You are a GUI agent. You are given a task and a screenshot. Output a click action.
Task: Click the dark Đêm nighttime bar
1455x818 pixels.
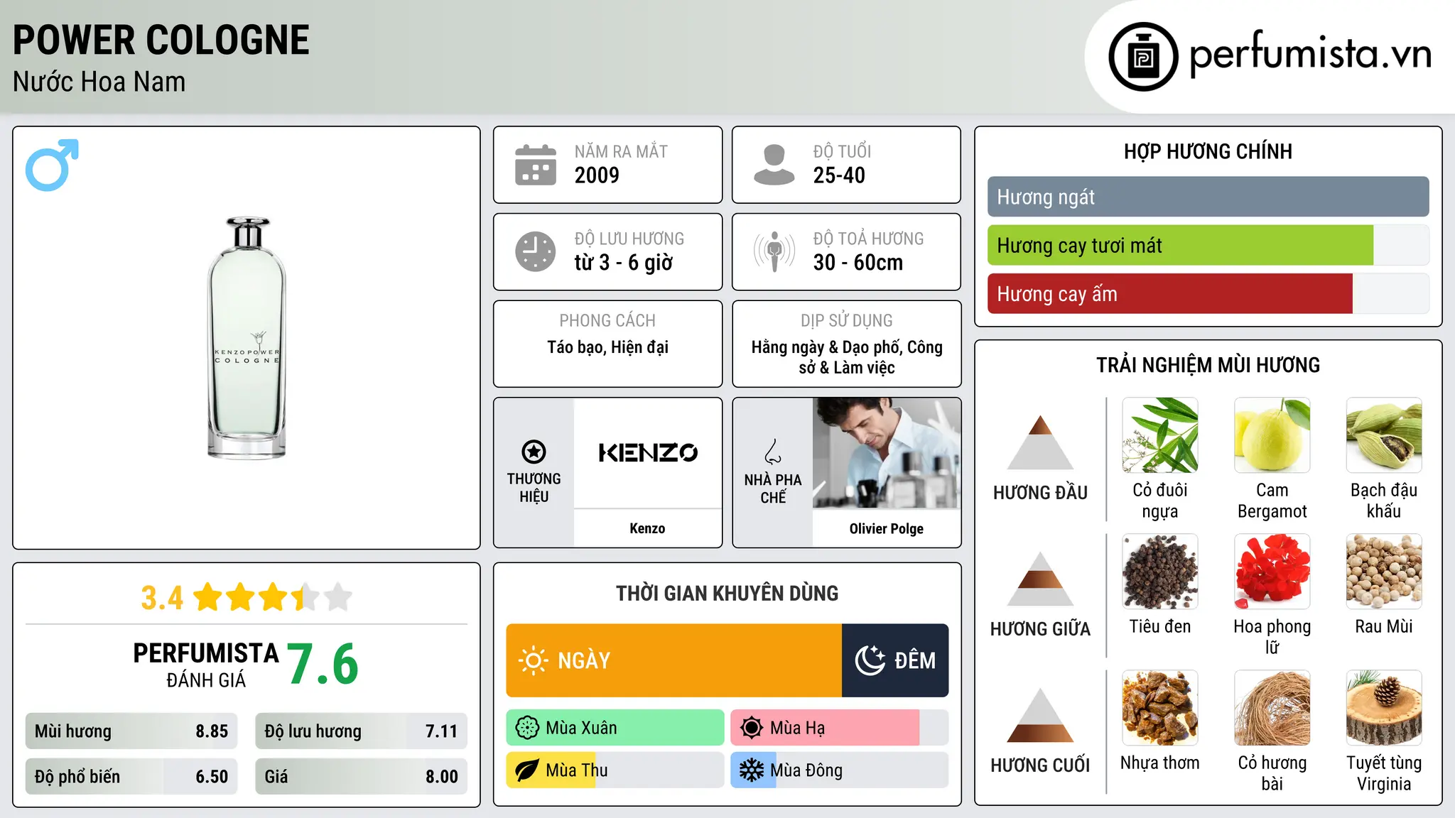click(895, 660)
